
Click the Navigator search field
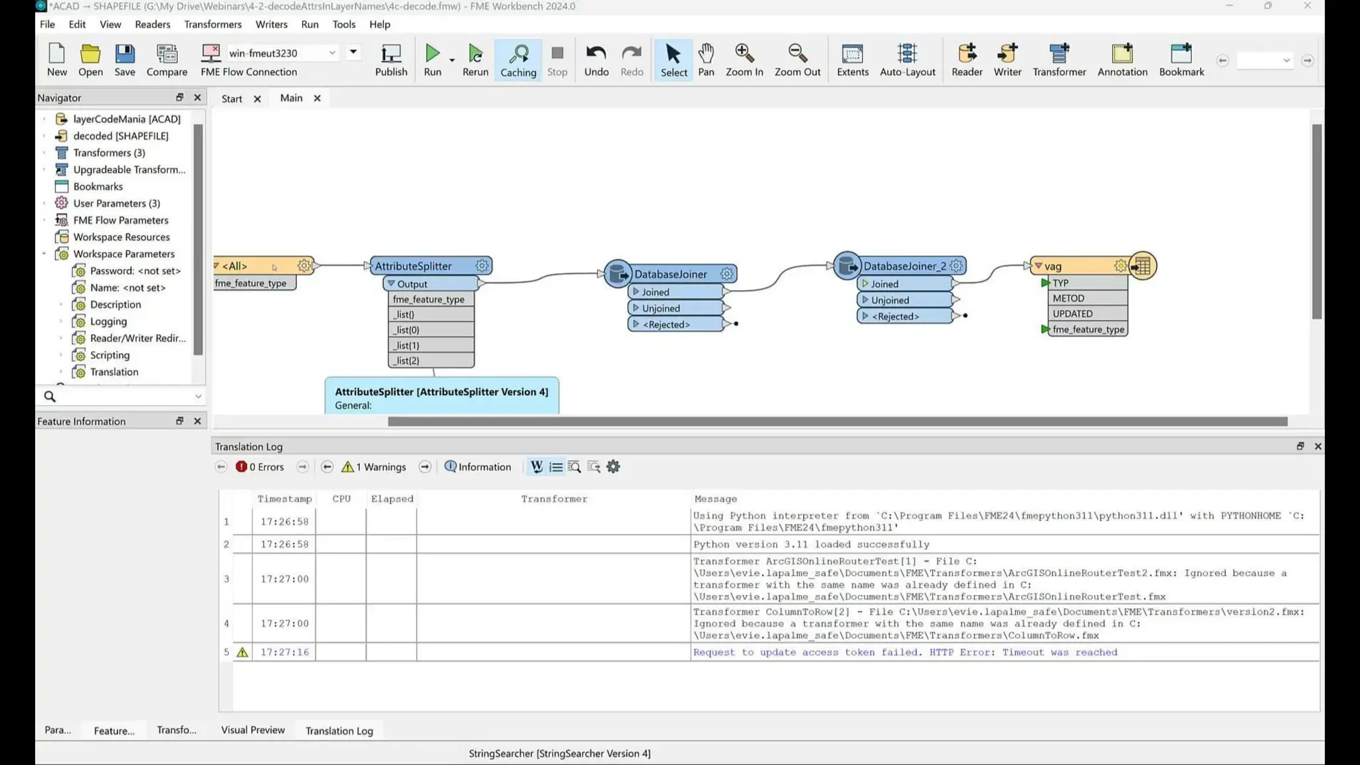pos(123,396)
